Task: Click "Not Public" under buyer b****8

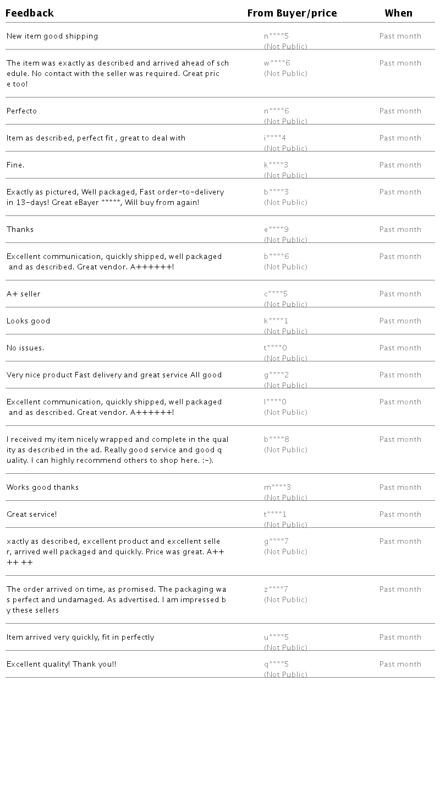Action: click(285, 450)
